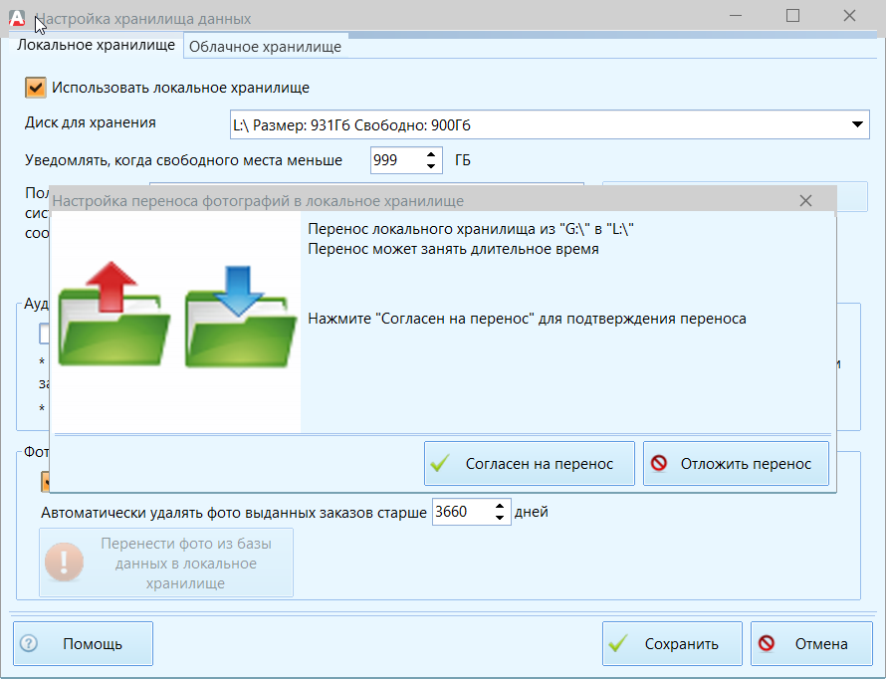The image size is (886, 679).
Task: Click the blue arrow download folder icon
Action: click(x=241, y=317)
